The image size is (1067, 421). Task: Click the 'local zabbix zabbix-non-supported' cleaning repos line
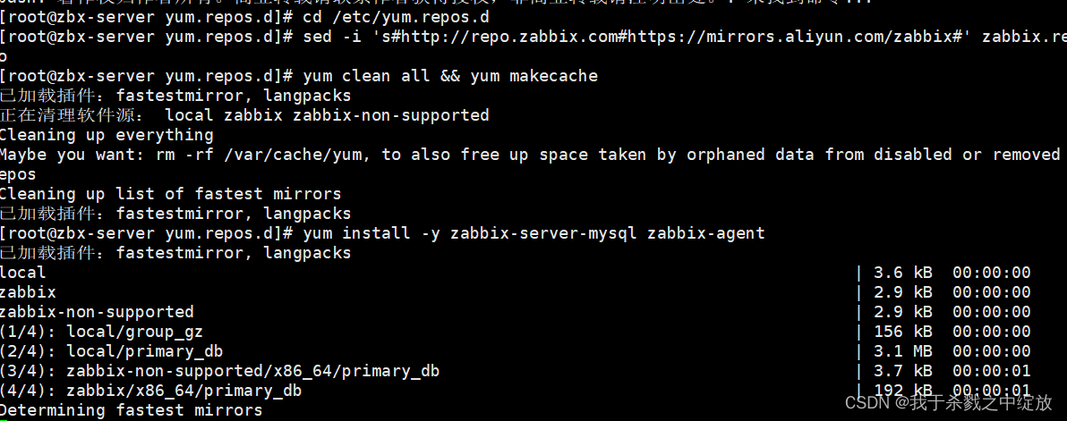(x=328, y=115)
